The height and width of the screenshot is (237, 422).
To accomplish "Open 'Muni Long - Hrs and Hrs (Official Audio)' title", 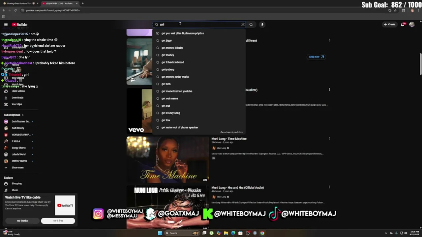I will [237, 188].
